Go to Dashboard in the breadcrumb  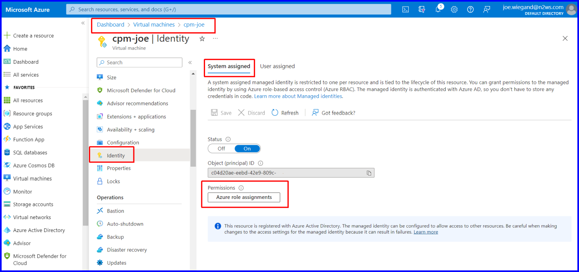pyautogui.click(x=111, y=25)
